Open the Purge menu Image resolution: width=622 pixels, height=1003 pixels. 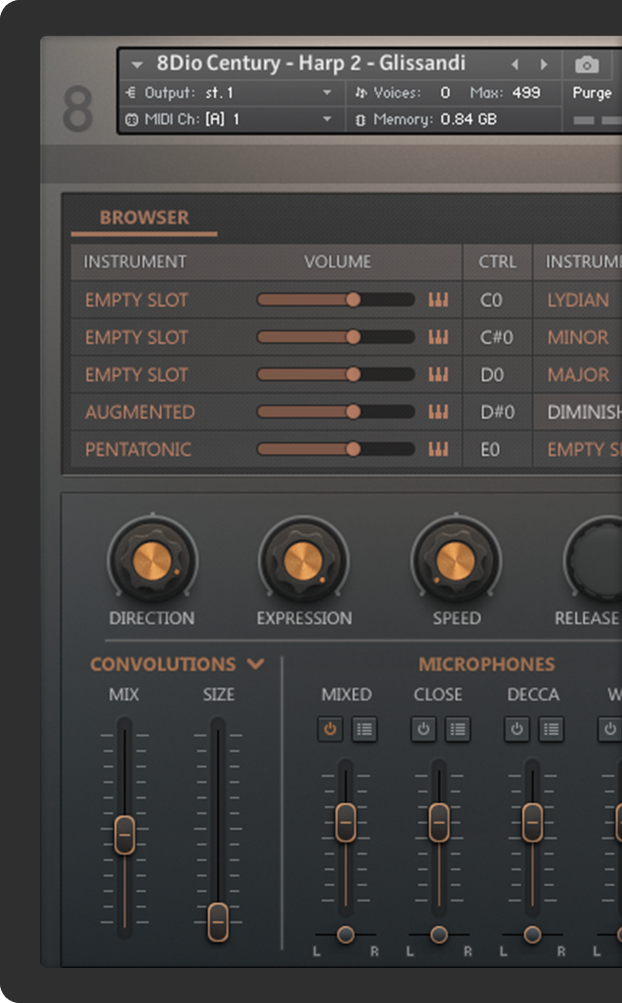[x=592, y=93]
